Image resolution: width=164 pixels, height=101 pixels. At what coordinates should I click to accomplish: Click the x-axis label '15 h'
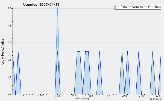(x=40, y=96)
